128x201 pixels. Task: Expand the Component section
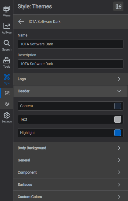pos(70,172)
